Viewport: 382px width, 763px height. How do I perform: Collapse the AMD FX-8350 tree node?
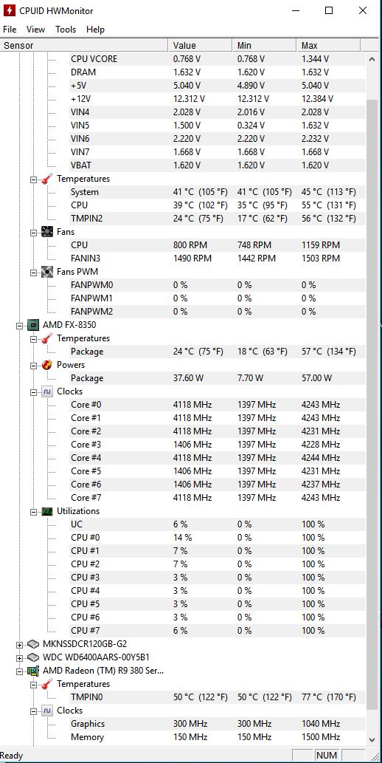(x=19, y=326)
